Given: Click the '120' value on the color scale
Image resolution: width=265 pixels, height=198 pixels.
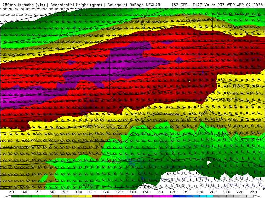Looking at the screenshot, I should click(x=106, y=192).
